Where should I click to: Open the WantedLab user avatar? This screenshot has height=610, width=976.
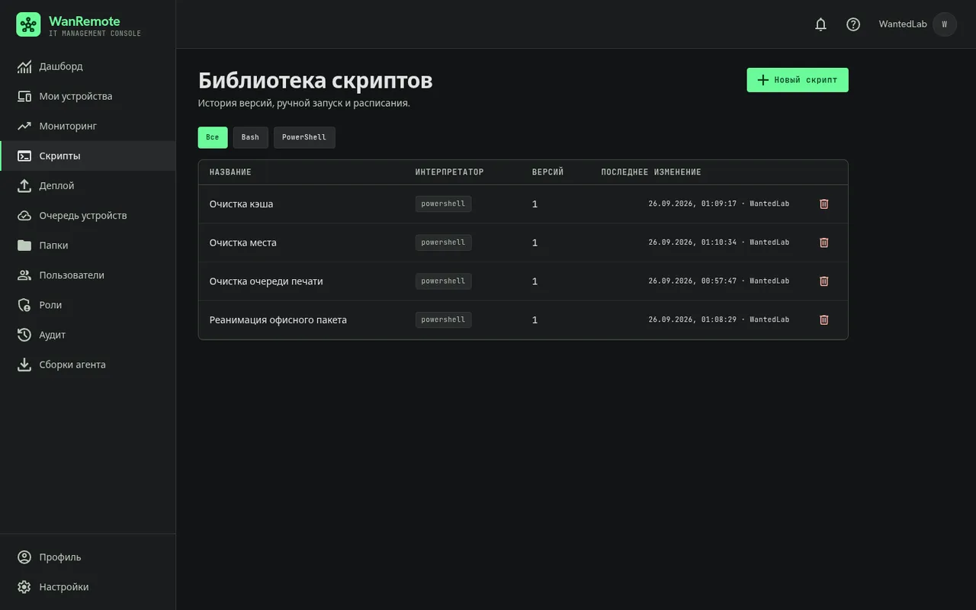click(x=945, y=24)
